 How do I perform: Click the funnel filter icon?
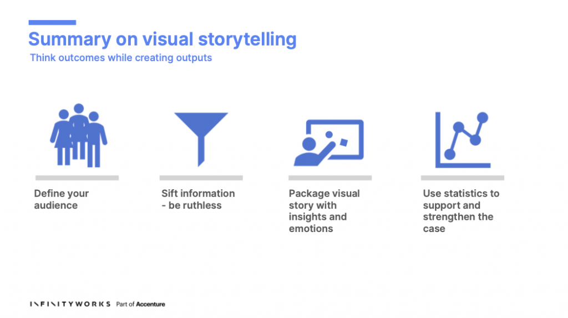tap(201, 139)
